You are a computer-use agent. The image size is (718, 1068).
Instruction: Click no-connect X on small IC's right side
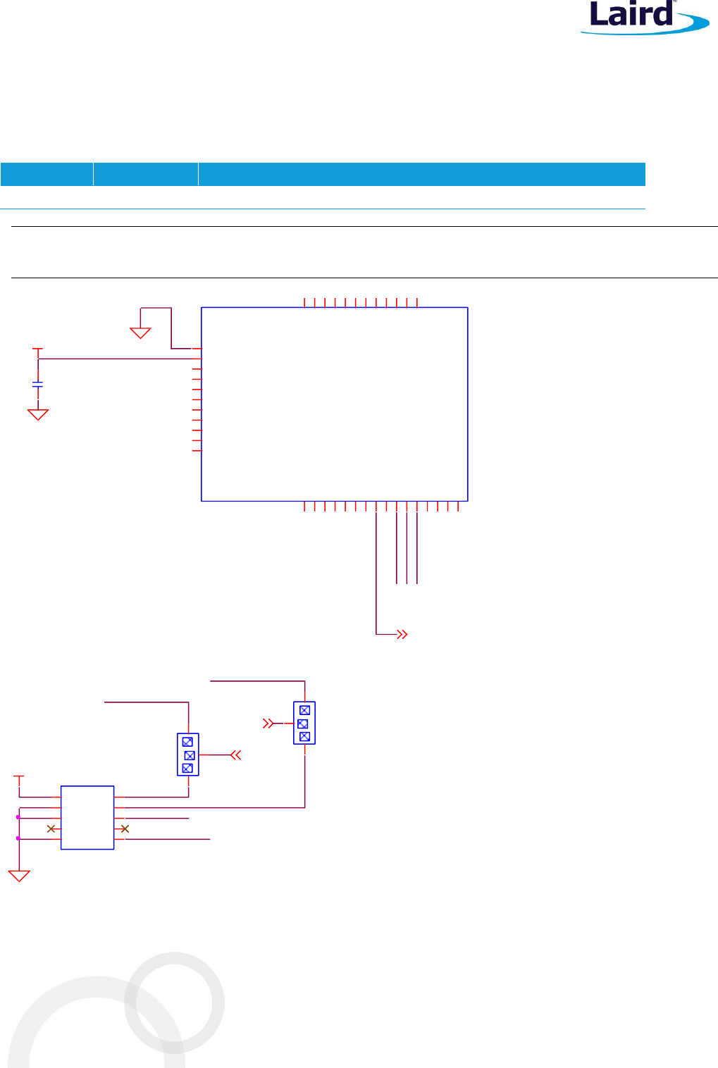(125, 828)
